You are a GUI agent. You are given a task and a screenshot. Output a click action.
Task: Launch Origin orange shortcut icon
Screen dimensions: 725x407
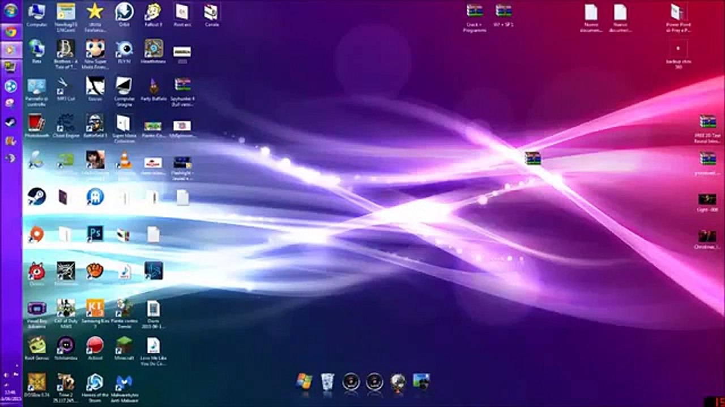[x=37, y=234]
